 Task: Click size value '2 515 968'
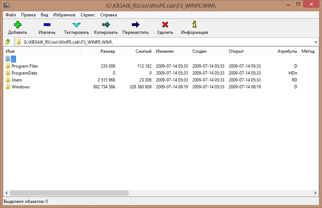click(106, 80)
